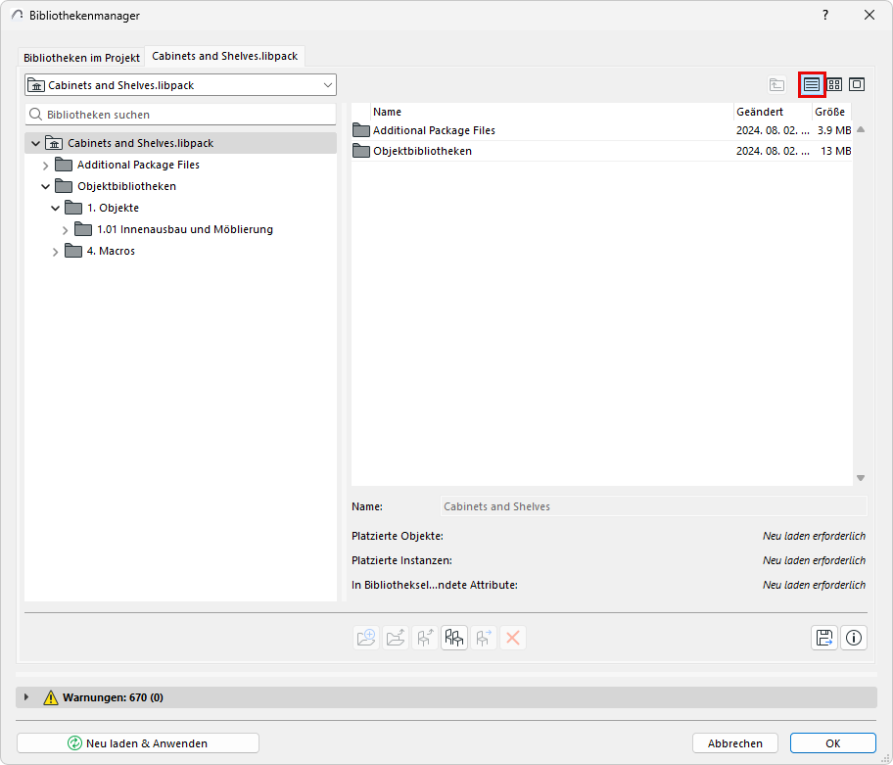This screenshot has height=765, width=893.
Task: Open the info icon button
Action: pos(853,638)
